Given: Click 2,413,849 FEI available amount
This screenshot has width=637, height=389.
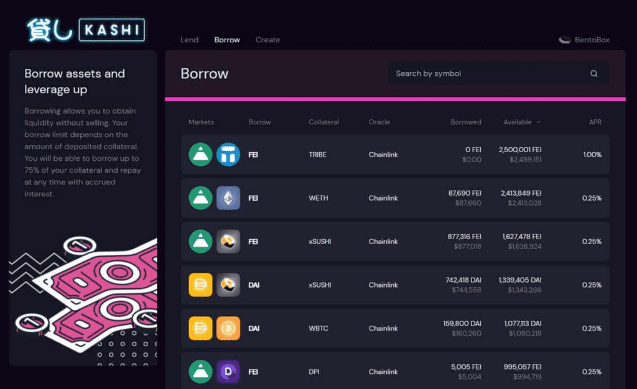Looking at the screenshot, I should click(x=521, y=193).
